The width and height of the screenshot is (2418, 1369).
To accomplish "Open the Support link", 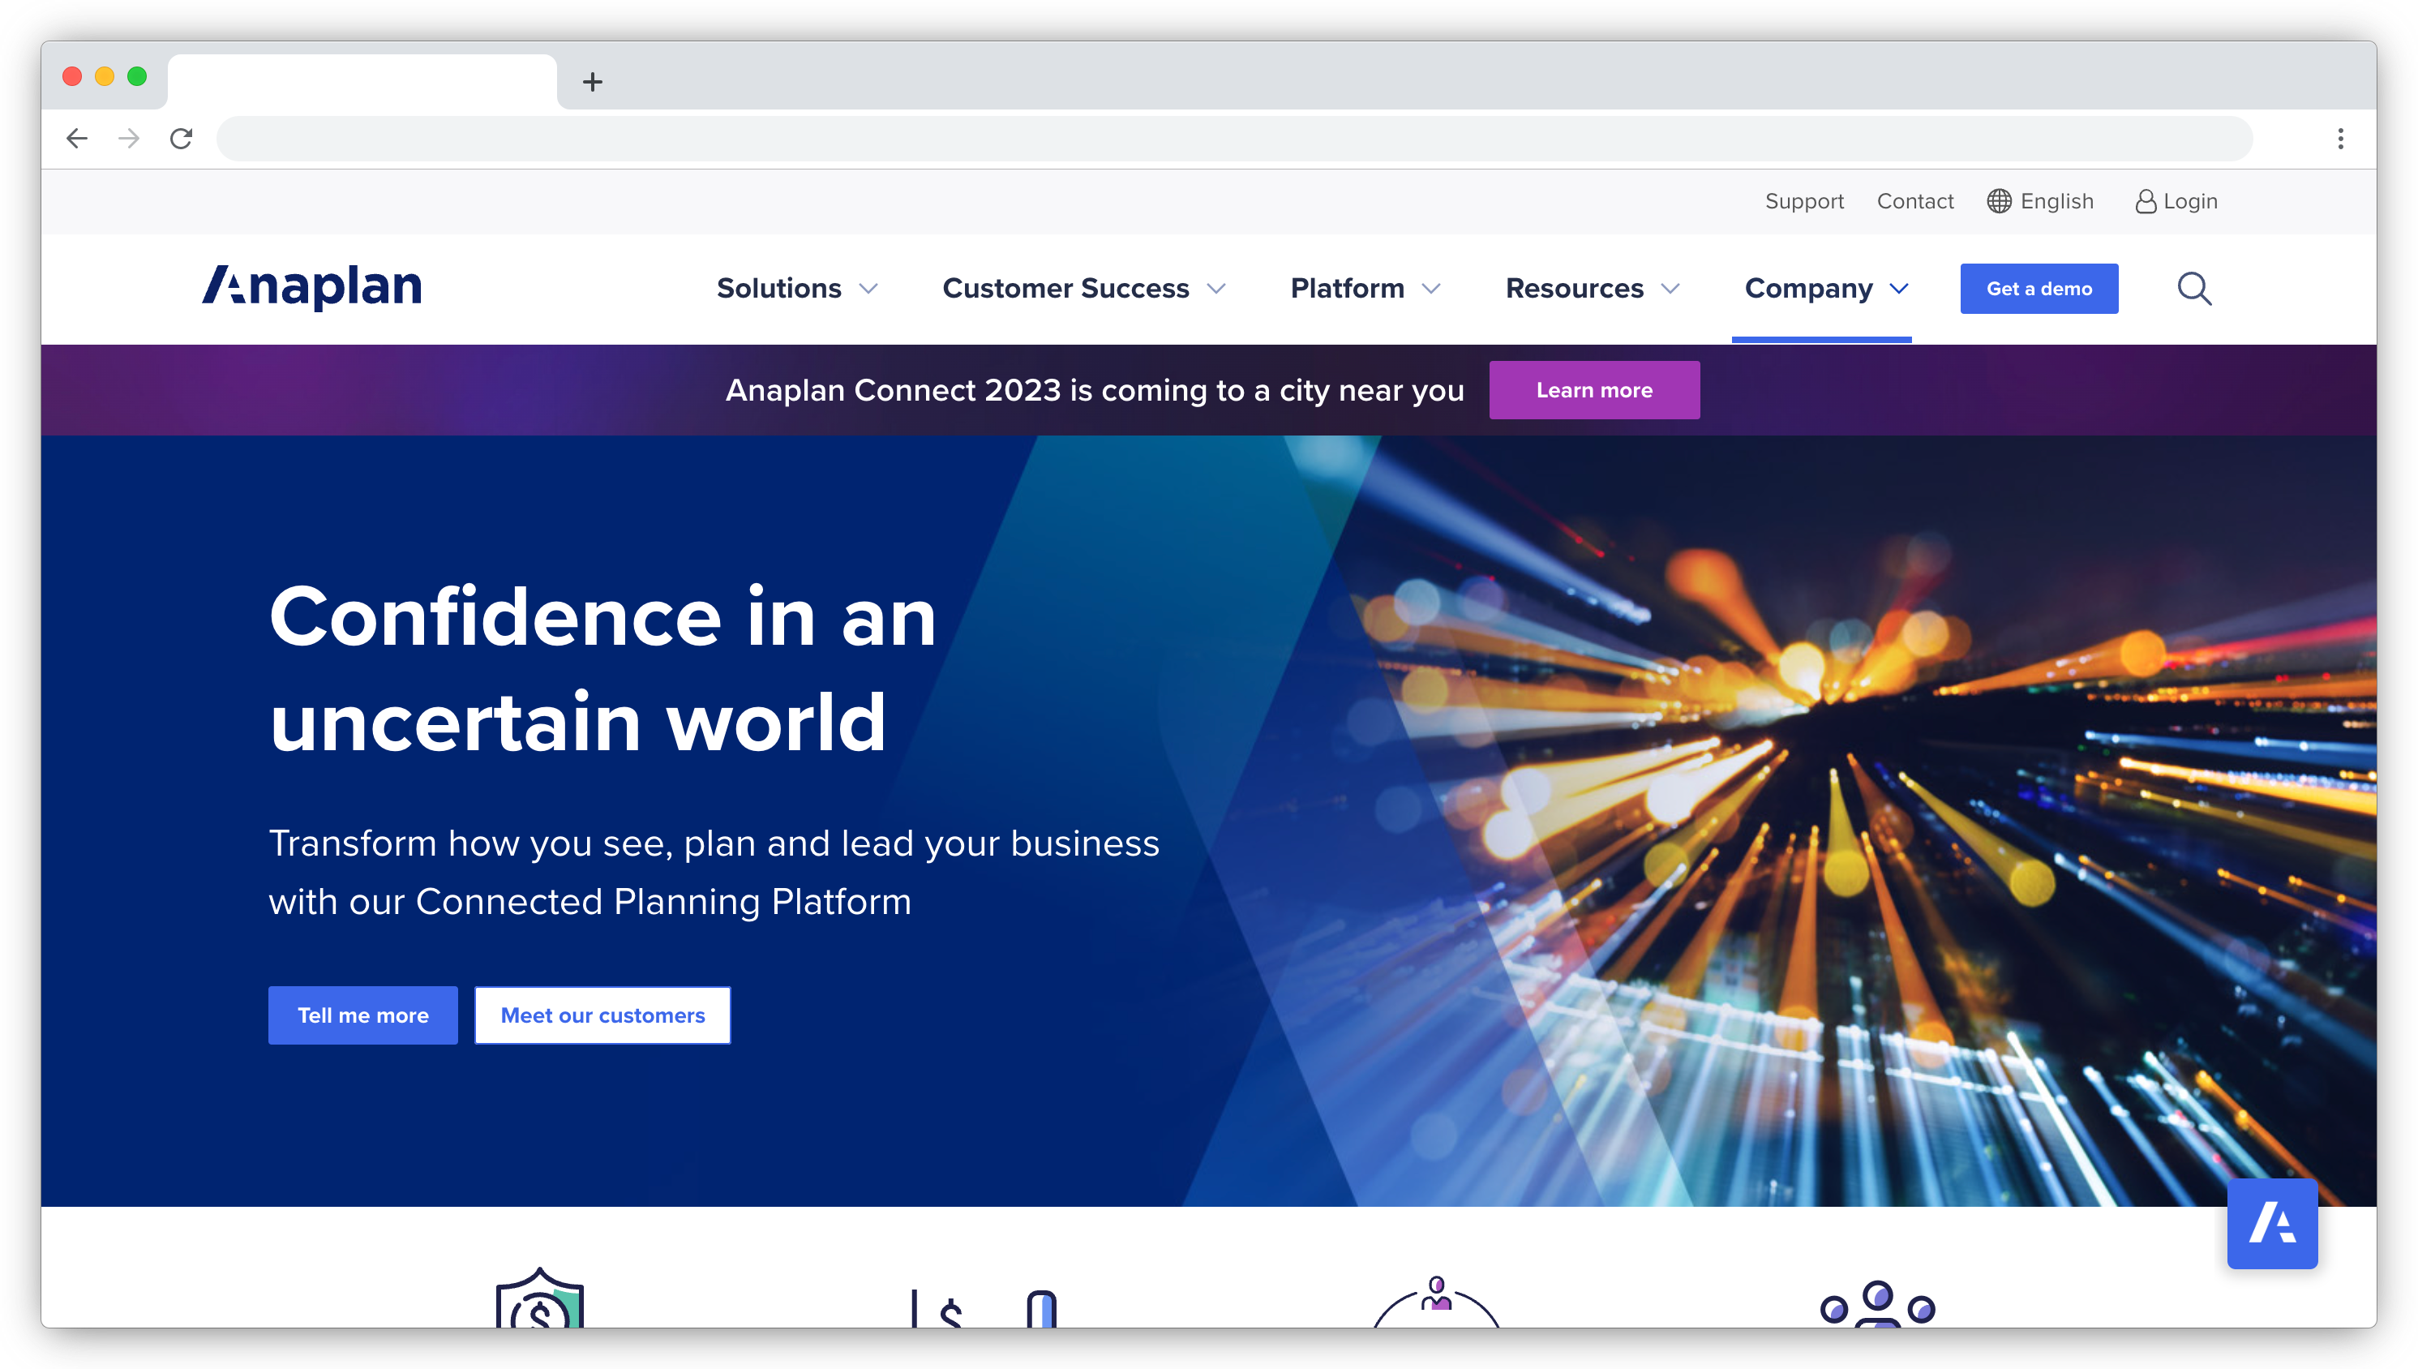I will click(x=1803, y=201).
